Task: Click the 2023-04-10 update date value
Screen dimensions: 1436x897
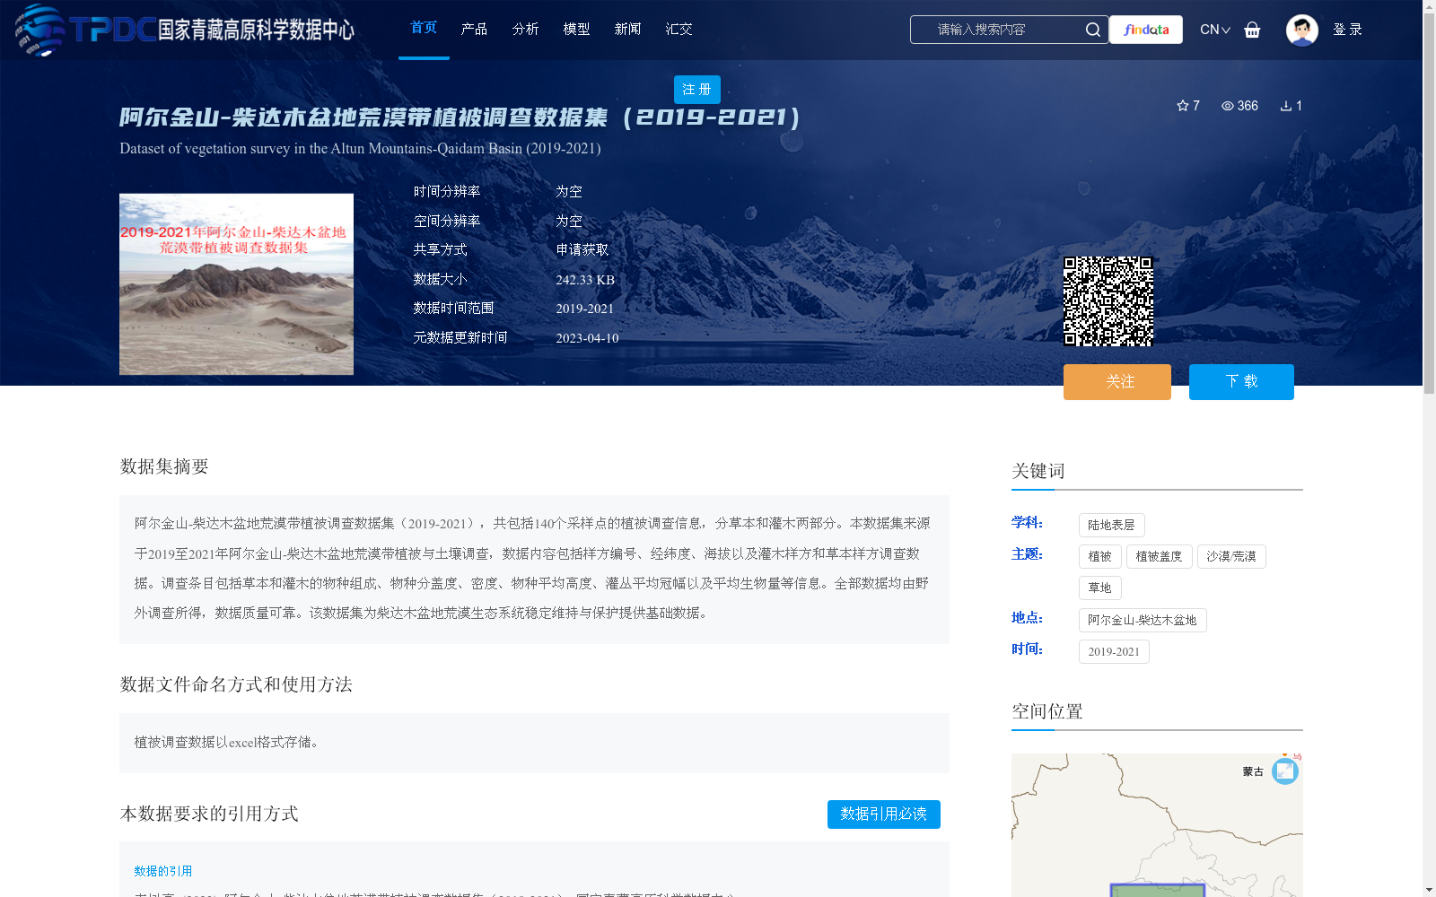Action: pyautogui.click(x=587, y=338)
